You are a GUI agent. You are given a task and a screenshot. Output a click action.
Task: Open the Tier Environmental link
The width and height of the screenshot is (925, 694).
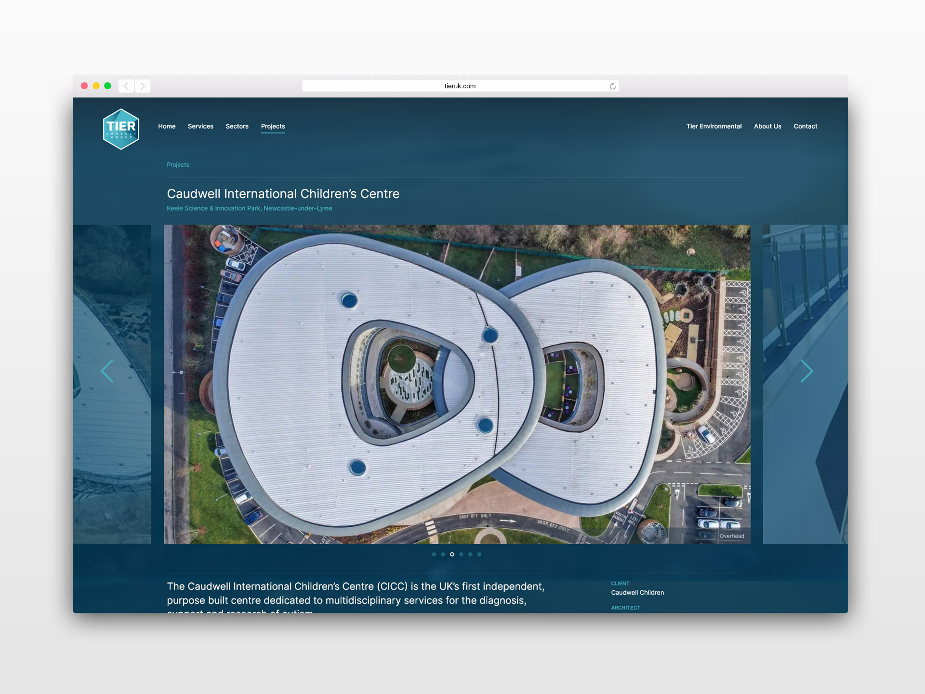click(714, 126)
